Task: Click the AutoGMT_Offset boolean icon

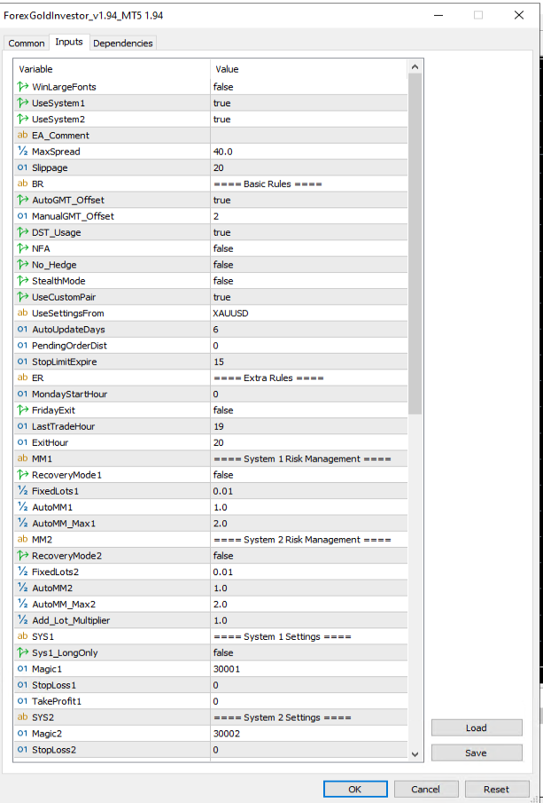Action: 22,199
